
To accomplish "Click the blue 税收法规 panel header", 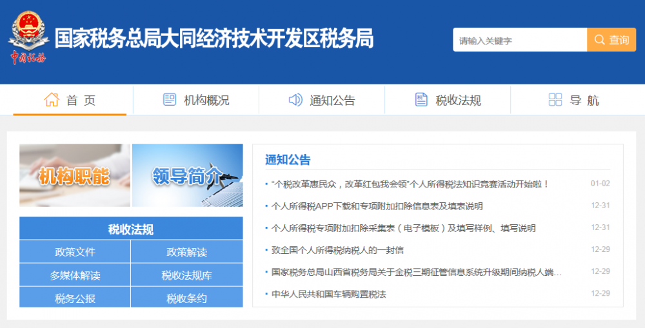I will pyautogui.click(x=131, y=229).
